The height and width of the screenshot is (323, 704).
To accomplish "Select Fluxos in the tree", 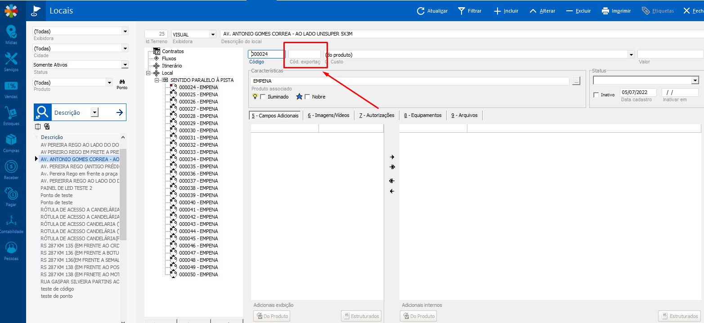I will click(169, 58).
